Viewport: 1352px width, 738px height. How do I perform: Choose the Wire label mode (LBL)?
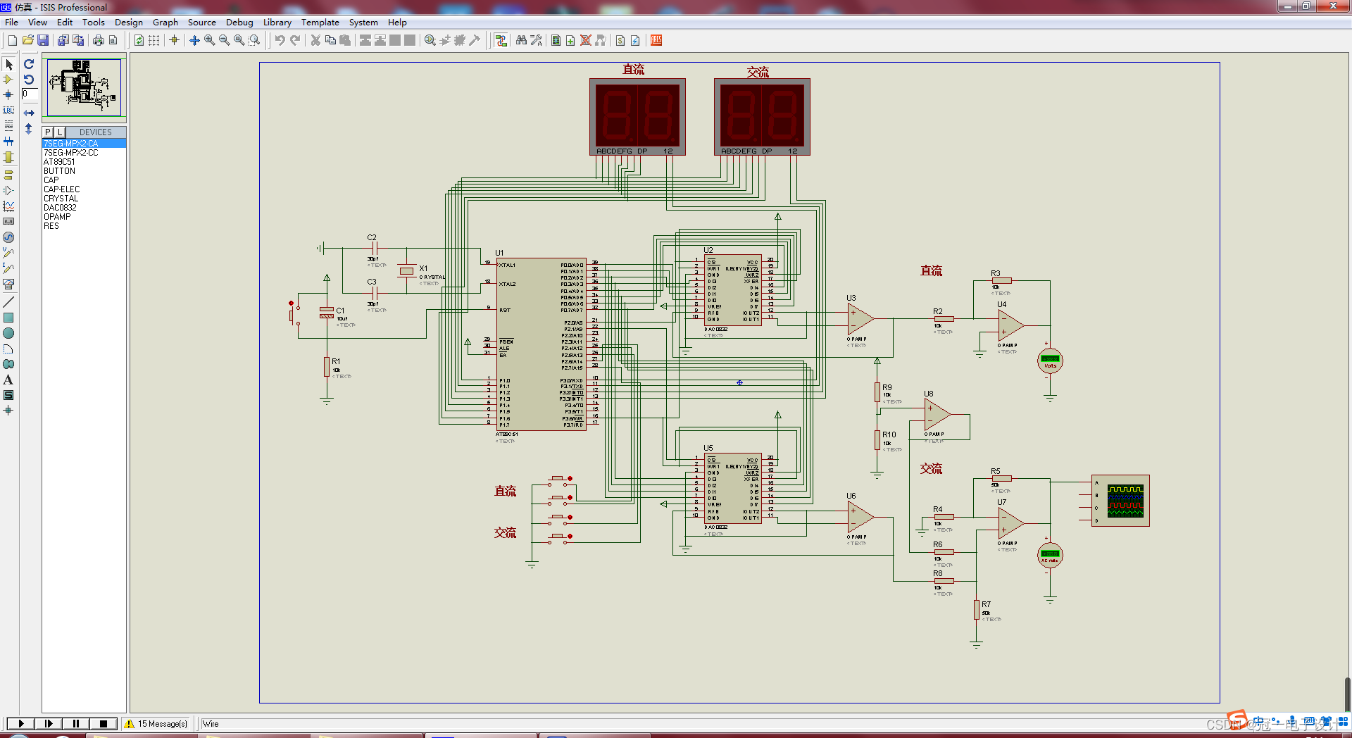tap(8, 110)
